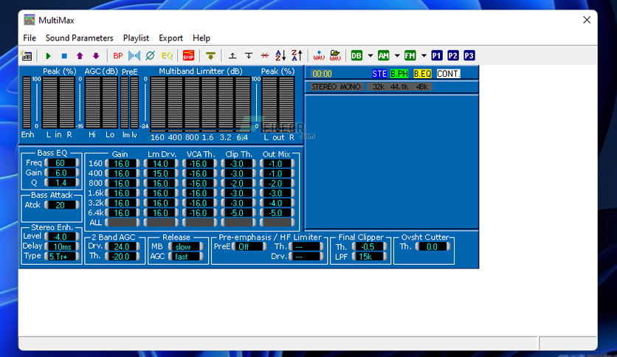
Task: Click the open WAV folder icon
Action: click(x=335, y=56)
